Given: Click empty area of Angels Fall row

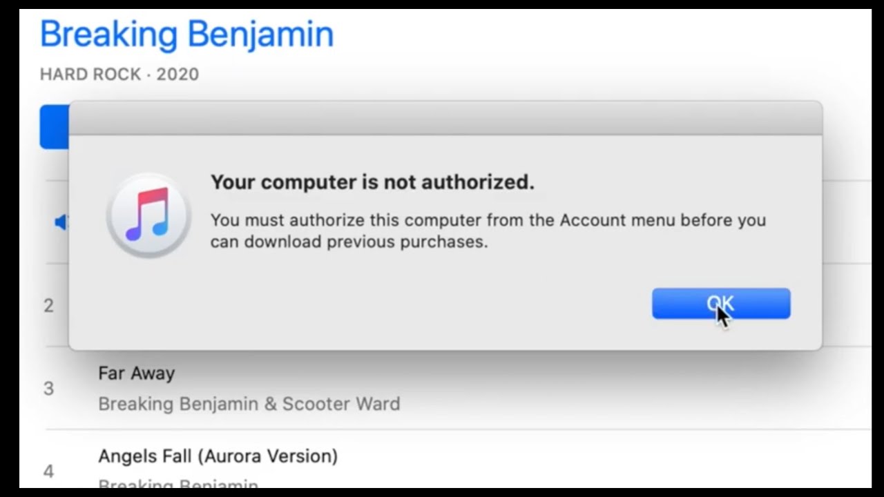Looking at the screenshot, I should tap(622, 464).
